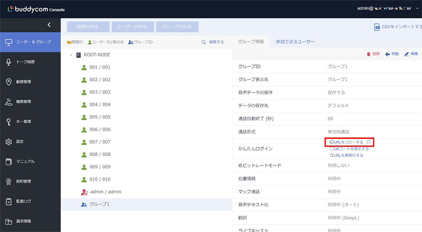Screen dimensions: 422x232
Task: Click URLをコピーする link
Action: pos(347,142)
